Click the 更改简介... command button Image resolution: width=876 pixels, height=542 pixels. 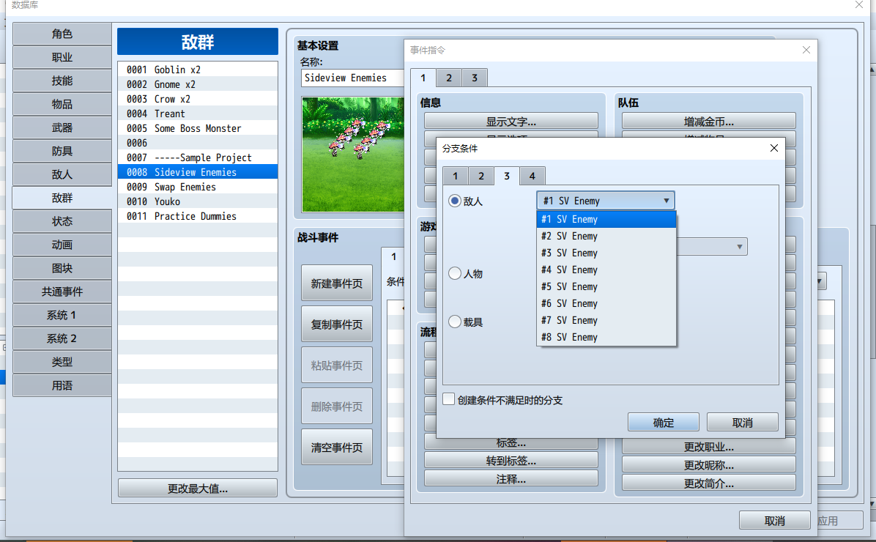(708, 483)
